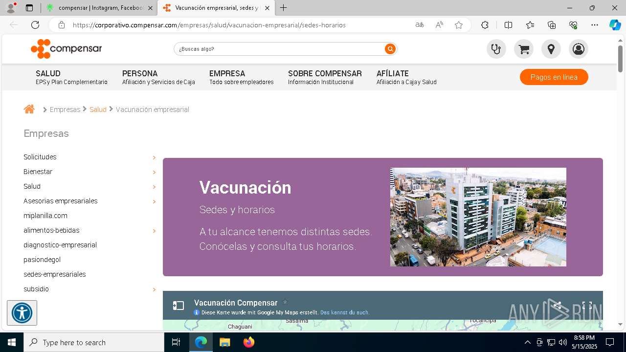Viewport: 626px width, 352px height.
Task: Expand the Solicitudes sidebar arrow
Action: click(x=154, y=157)
